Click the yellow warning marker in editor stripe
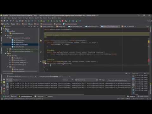Image resolution: width=152 pixels, height=114 pixels. point(149,41)
